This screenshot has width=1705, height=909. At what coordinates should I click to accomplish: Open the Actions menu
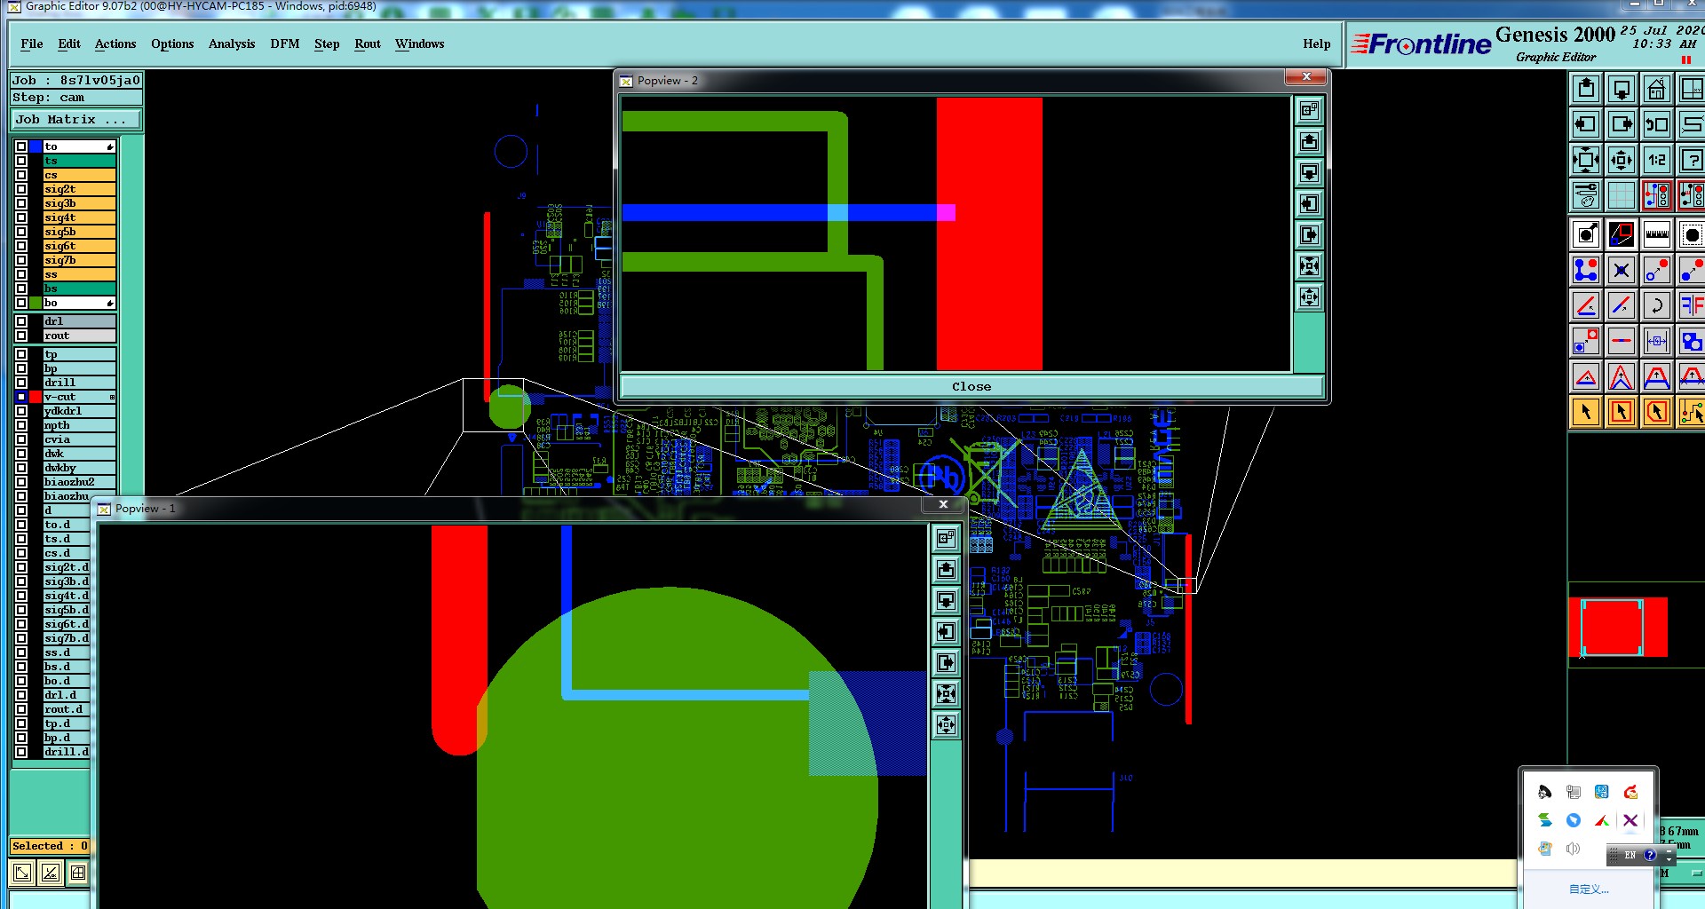[x=115, y=43]
